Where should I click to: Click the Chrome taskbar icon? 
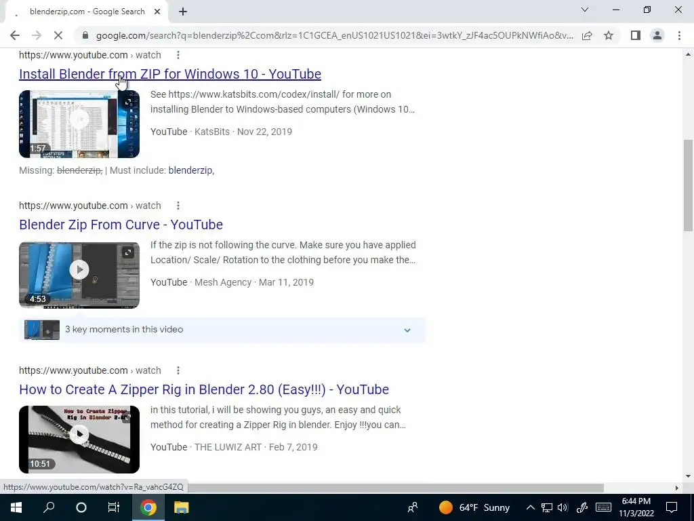148,507
